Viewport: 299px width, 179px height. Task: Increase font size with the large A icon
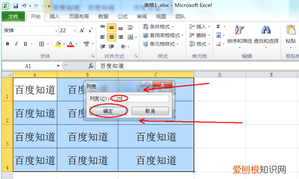click(82, 30)
